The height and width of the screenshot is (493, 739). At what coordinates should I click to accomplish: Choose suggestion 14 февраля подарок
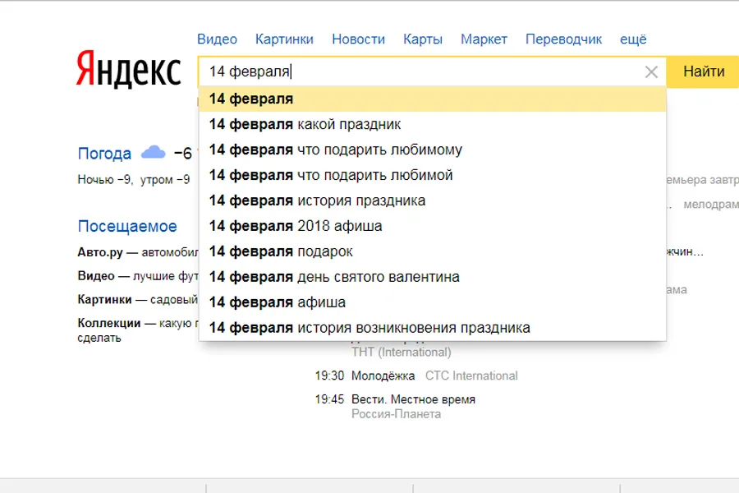click(x=432, y=252)
